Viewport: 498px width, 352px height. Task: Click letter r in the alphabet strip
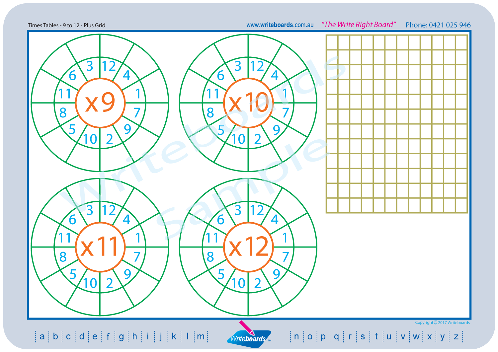pyautogui.click(x=350, y=336)
